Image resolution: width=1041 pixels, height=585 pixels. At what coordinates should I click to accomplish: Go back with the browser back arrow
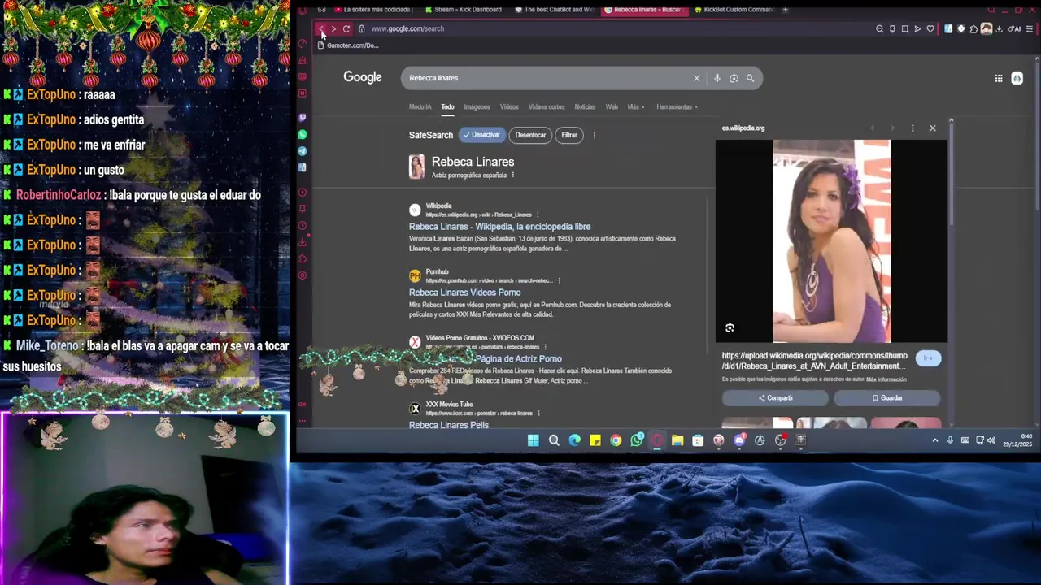[321, 28]
